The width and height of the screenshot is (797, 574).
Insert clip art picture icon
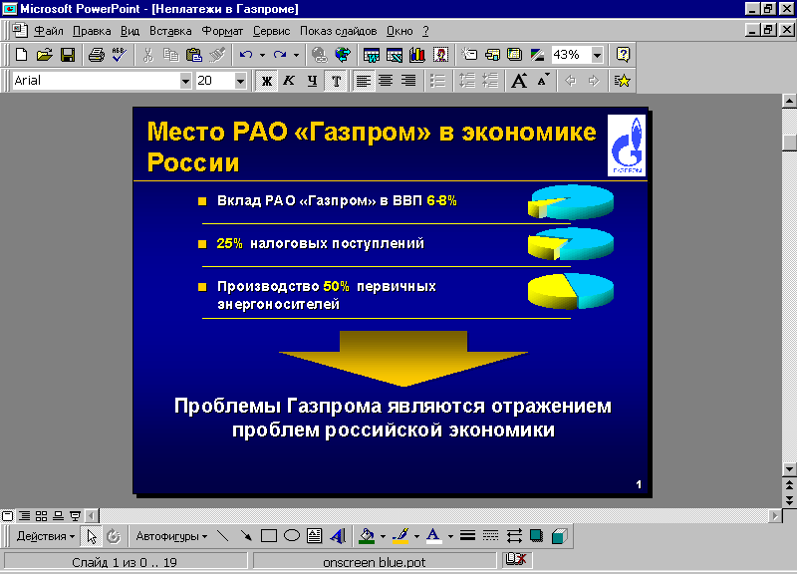point(440,55)
